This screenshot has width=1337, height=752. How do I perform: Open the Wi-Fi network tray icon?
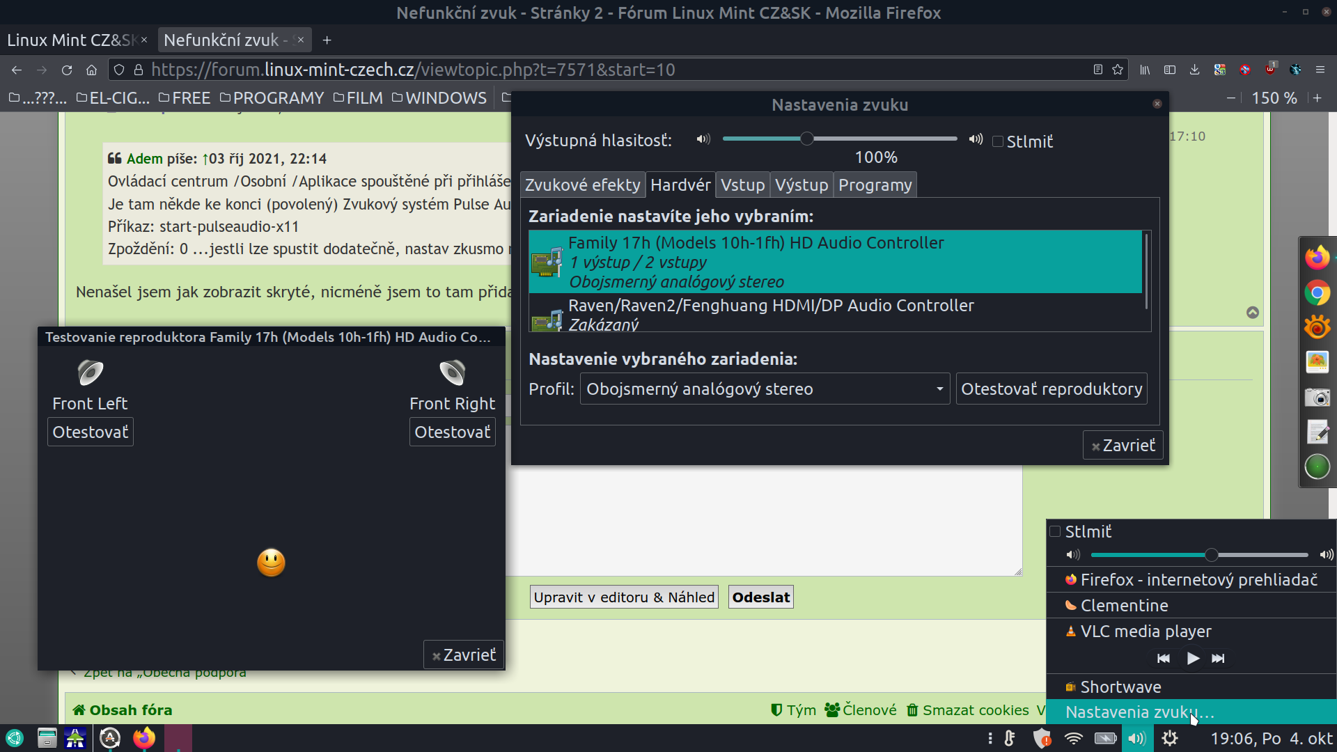1074,738
